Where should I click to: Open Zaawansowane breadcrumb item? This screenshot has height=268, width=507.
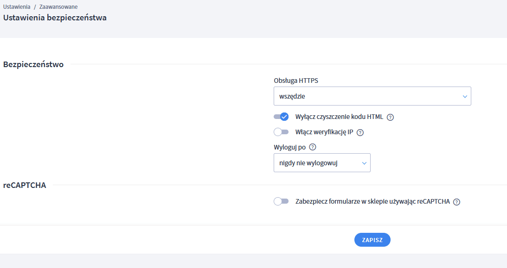(x=58, y=7)
